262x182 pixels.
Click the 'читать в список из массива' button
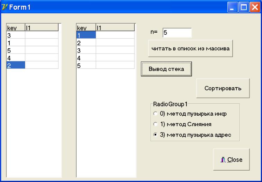coord(190,48)
